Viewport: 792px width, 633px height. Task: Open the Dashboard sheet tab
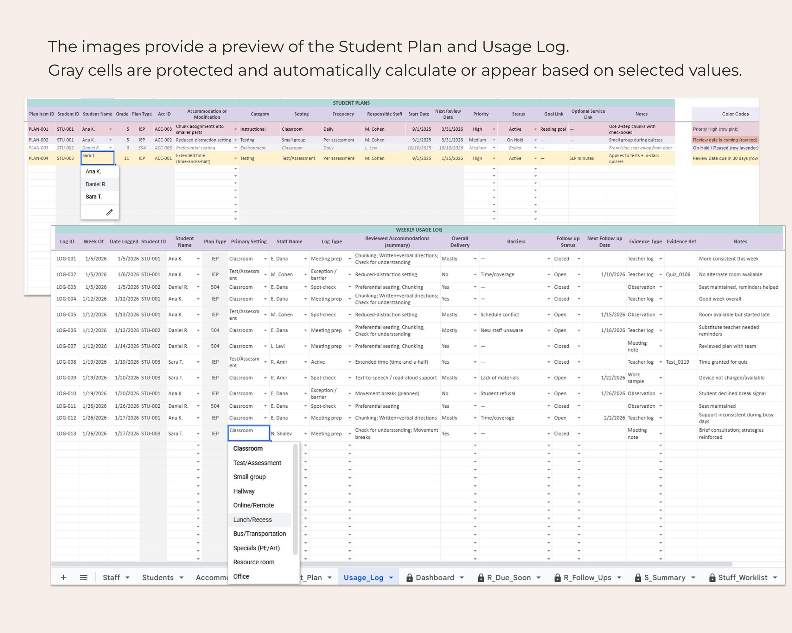(435, 577)
